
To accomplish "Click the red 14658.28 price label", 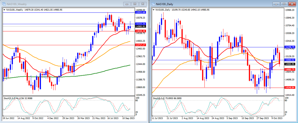I will [141, 31].
